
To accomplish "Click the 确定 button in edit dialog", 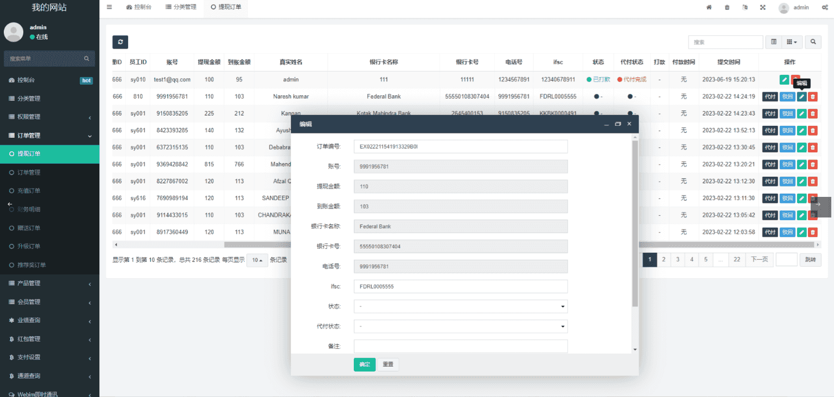I will click(364, 364).
